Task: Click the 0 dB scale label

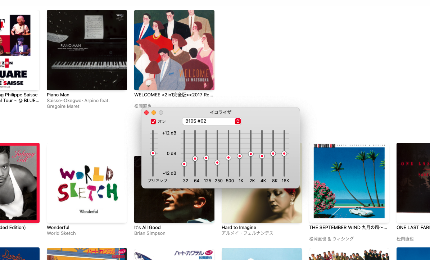Action: 171,154
